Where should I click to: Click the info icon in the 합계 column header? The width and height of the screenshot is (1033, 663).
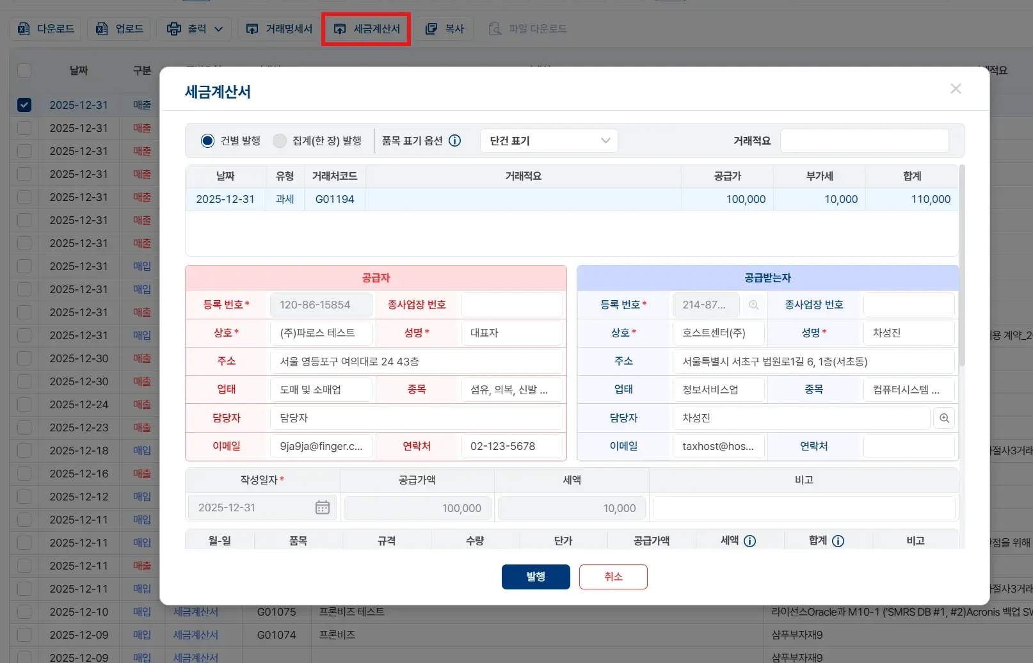click(839, 540)
